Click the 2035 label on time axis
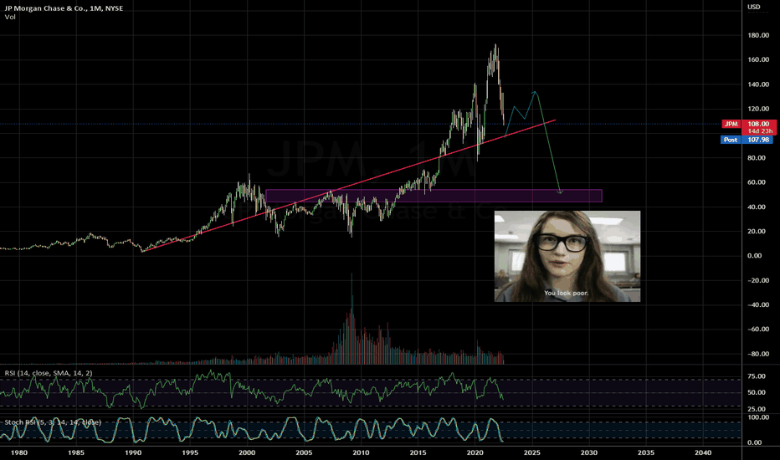Screen dimensions: 780x460 (x=646, y=452)
